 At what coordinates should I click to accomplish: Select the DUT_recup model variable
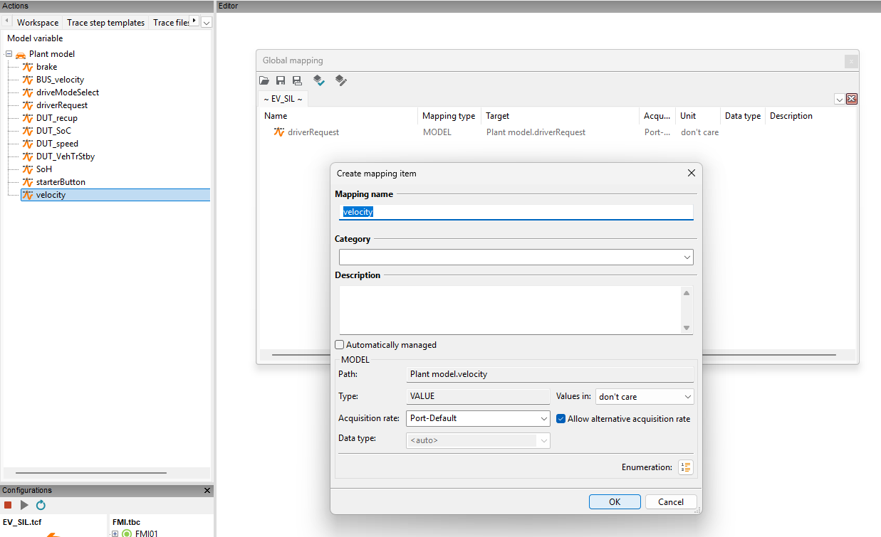pyautogui.click(x=57, y=118)
